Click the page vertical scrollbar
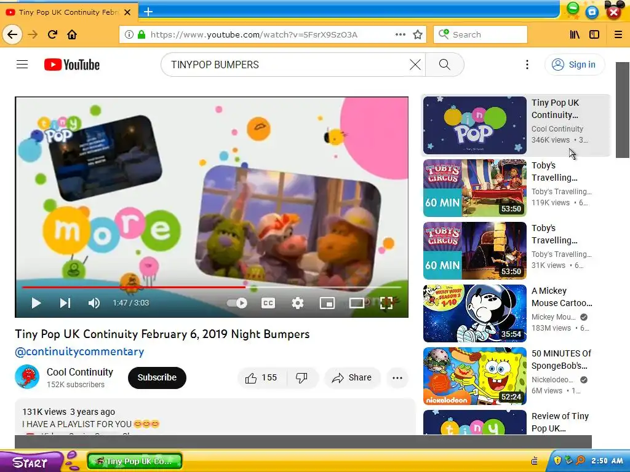Viewport: 630px width, 472px height. [x=623, y=110]
